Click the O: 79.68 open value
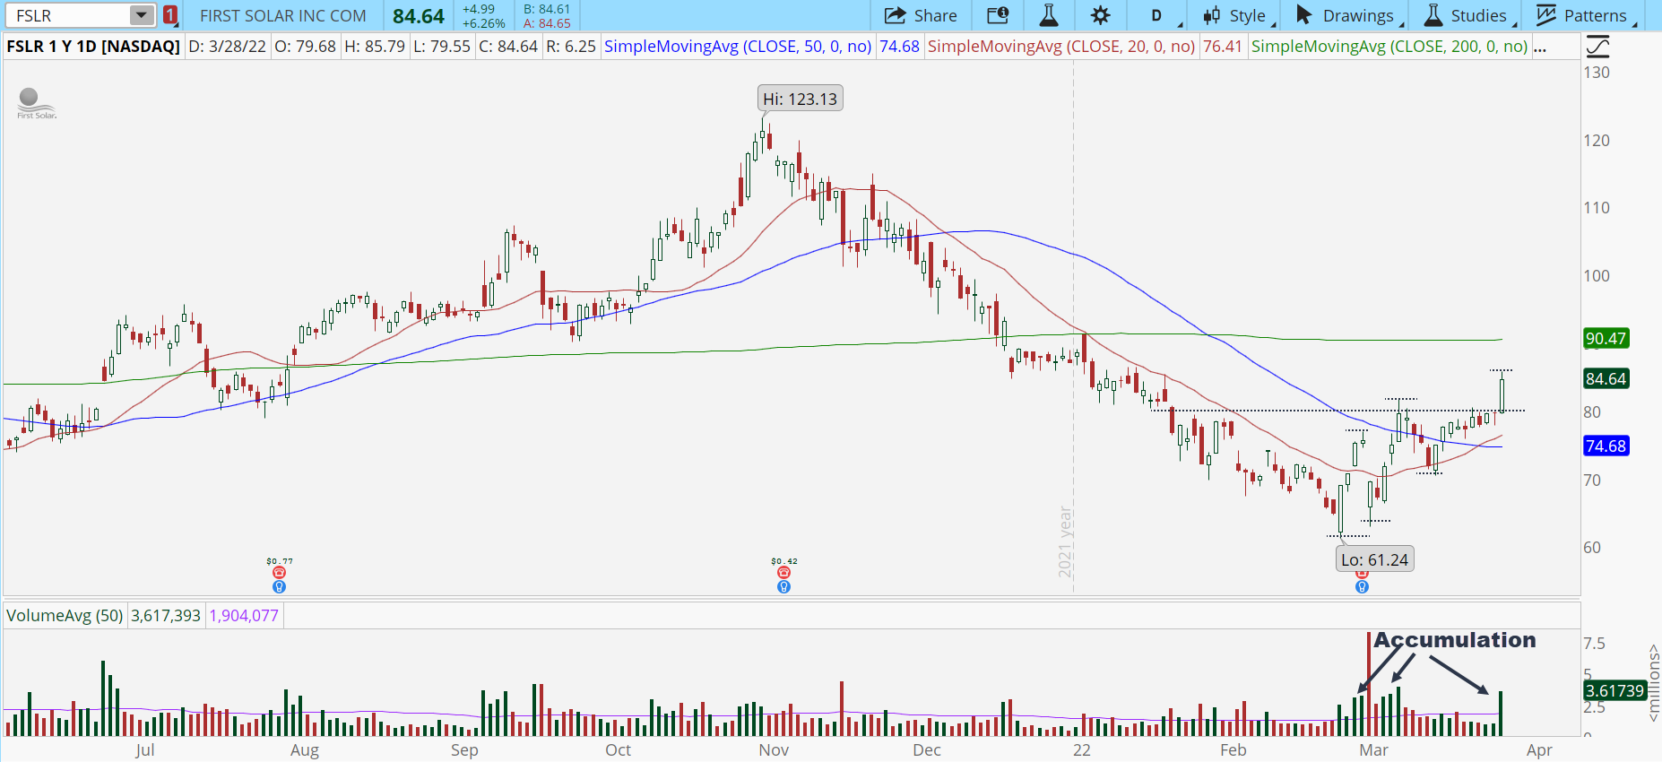This screenshot has width=1662, height=762. tap(305, 47)
